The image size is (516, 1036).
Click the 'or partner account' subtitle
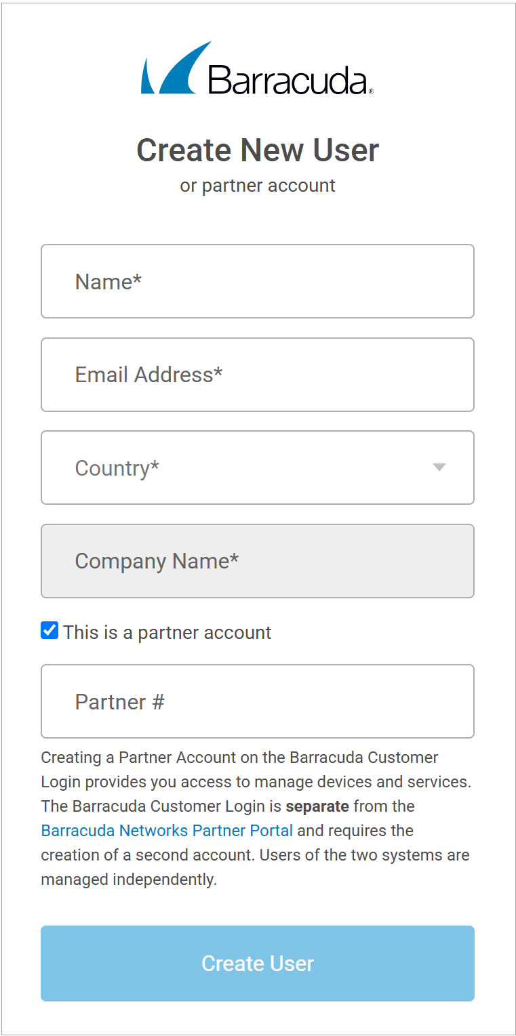(258, 185)
